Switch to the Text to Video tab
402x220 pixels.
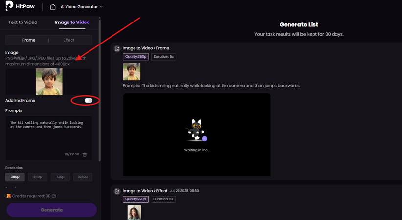click(22, 22)
